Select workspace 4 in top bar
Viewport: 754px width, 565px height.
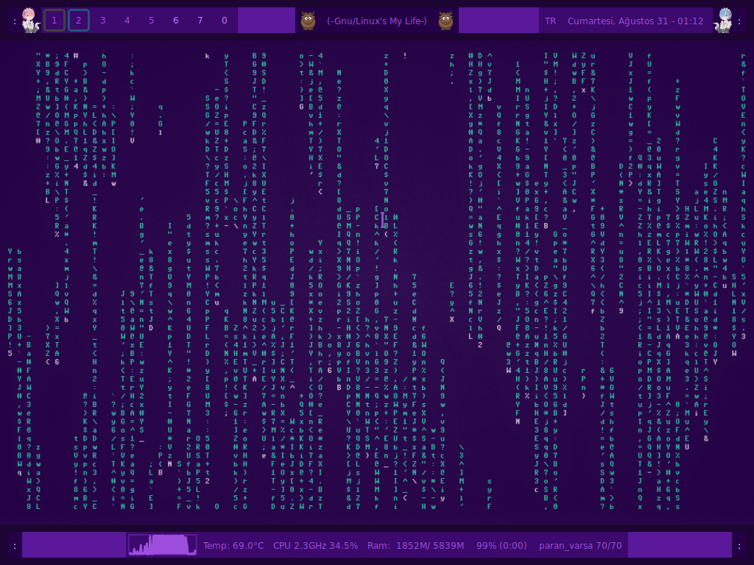coord(127,21)
